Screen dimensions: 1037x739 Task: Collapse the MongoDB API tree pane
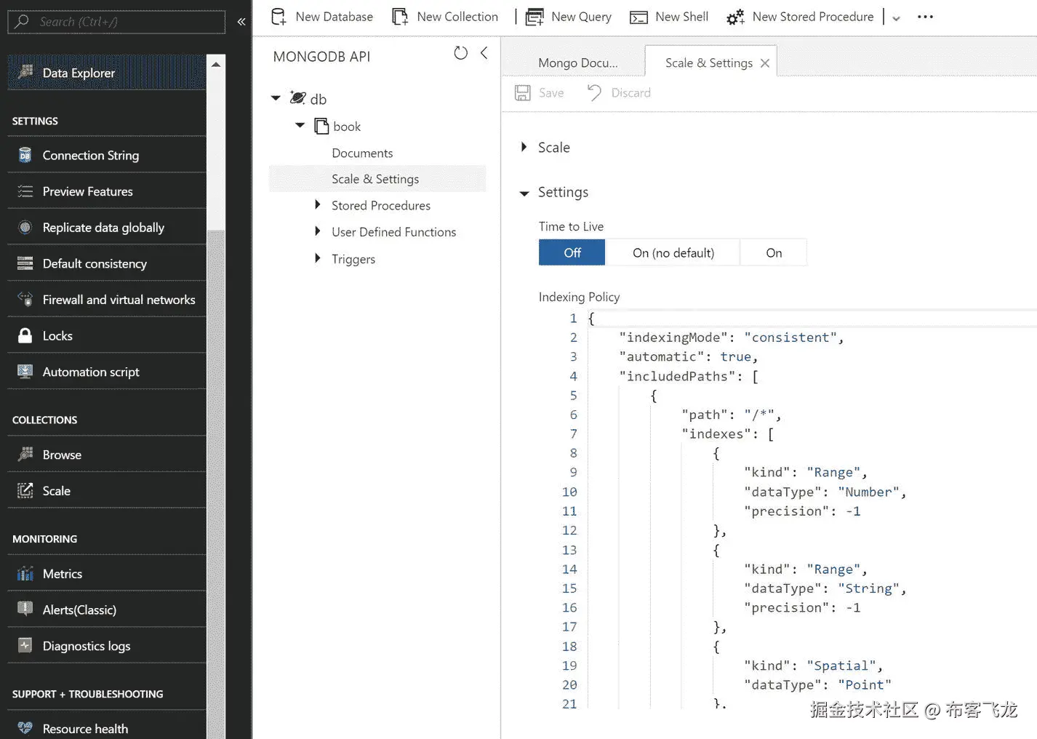(x=484, y=53)
